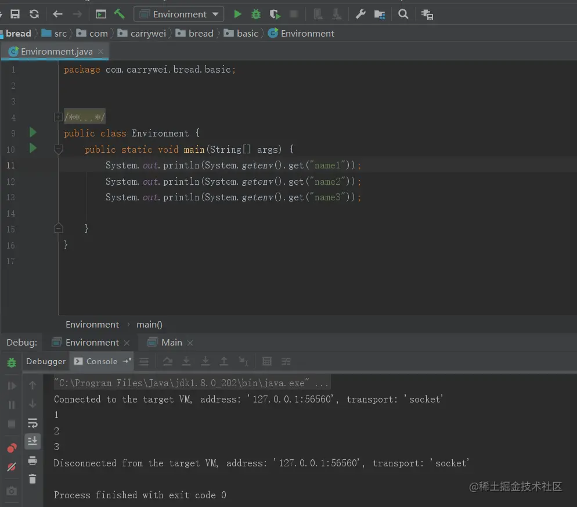Click the name2 string literal
577x507 pixels.
point(329,182)
